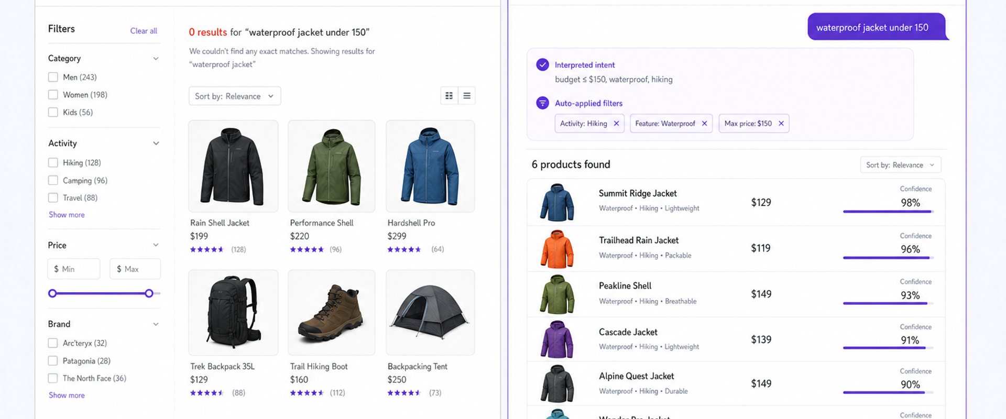
Task: Click the Trek Backpack 35L product name
Action: click(222, 367)
